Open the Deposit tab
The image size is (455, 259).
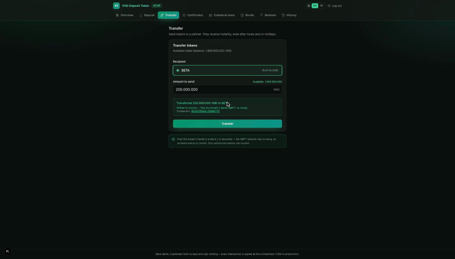147,15
